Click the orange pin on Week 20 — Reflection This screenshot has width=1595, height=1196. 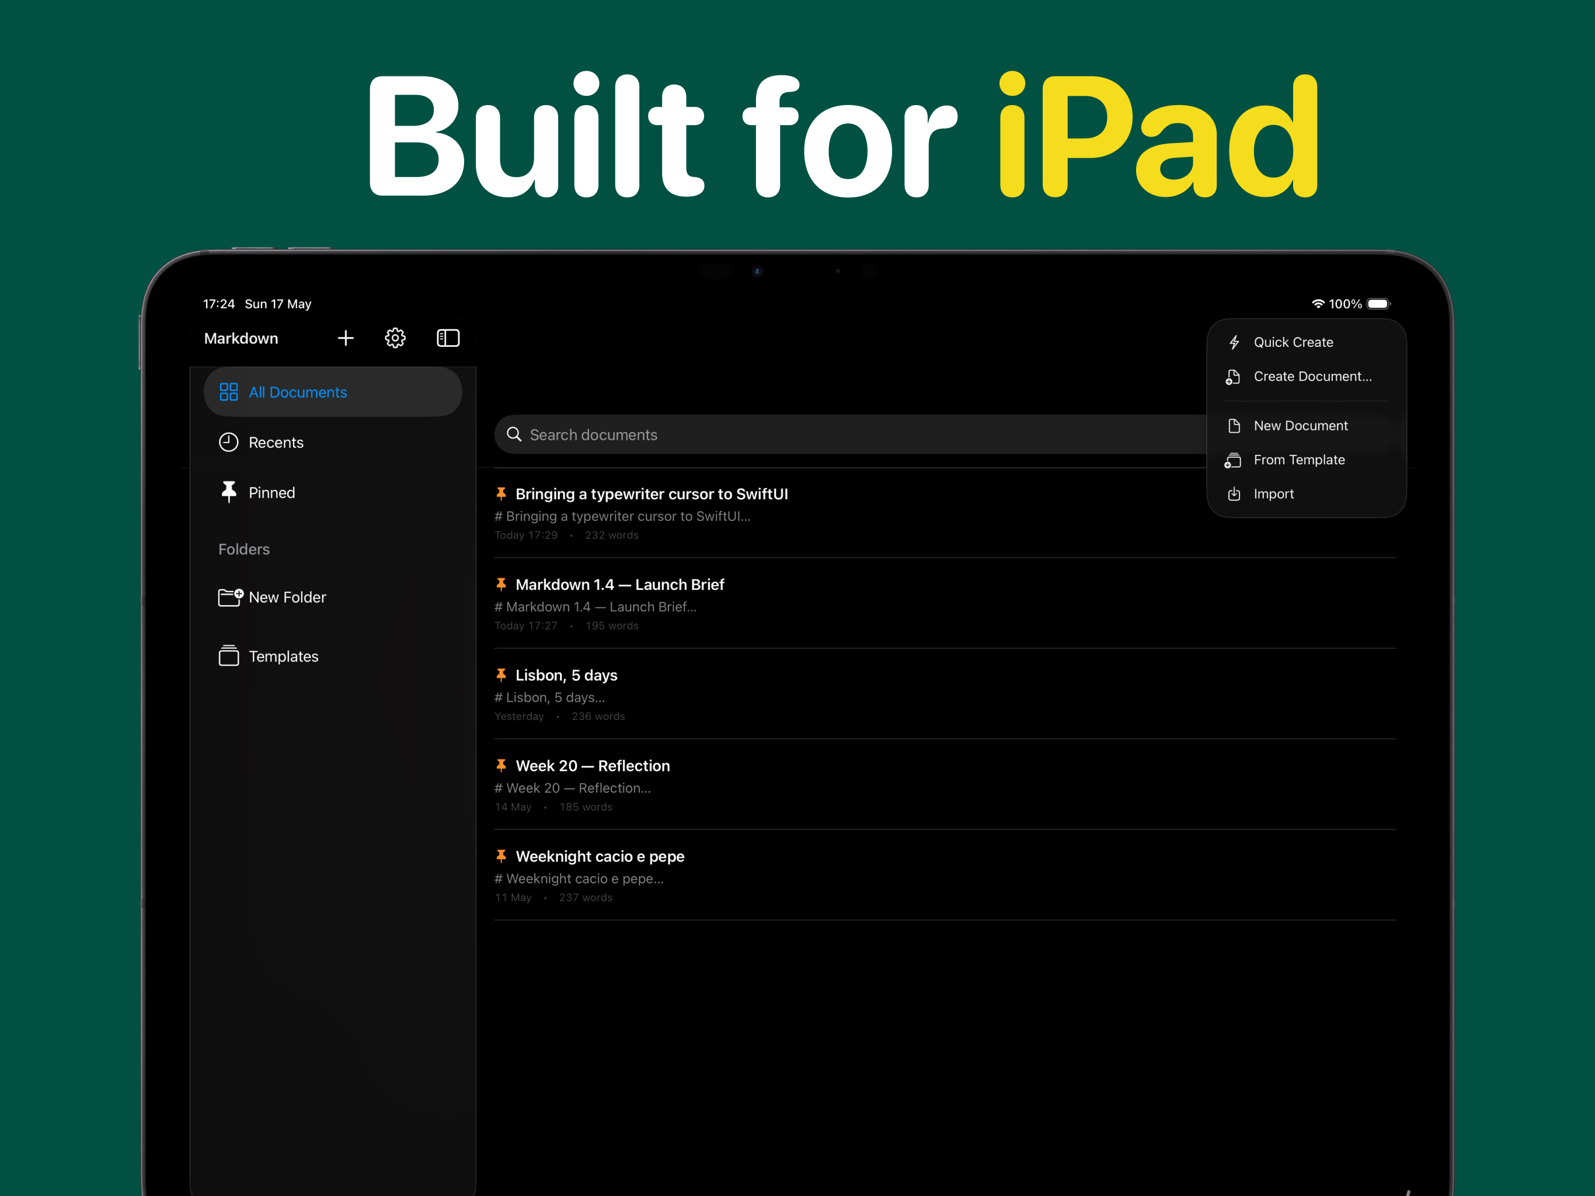point(501,766)
